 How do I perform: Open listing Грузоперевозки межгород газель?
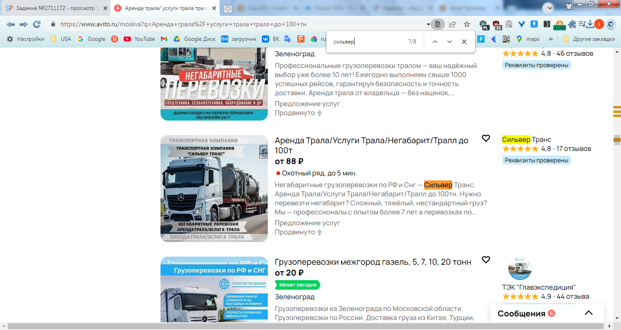373,262
